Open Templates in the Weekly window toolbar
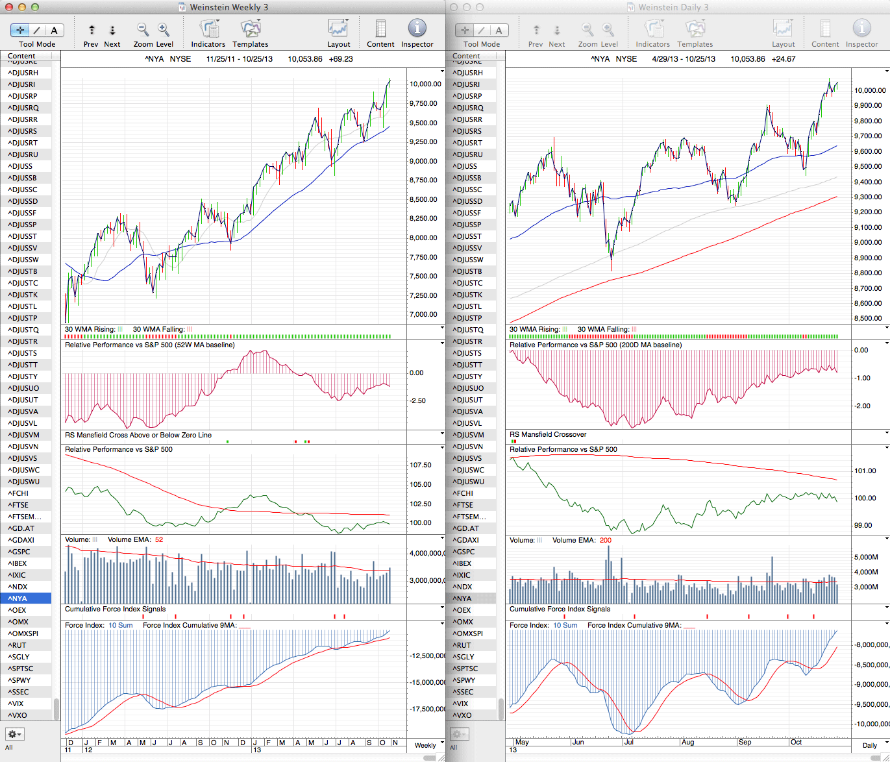This screenshot has width=890, height=762. [250, 29]
